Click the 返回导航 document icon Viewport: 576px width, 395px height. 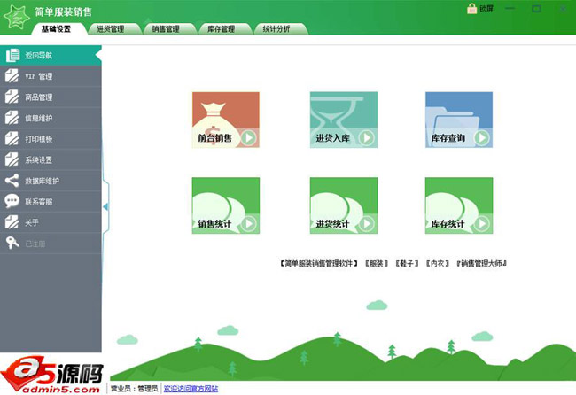[13, 56]
